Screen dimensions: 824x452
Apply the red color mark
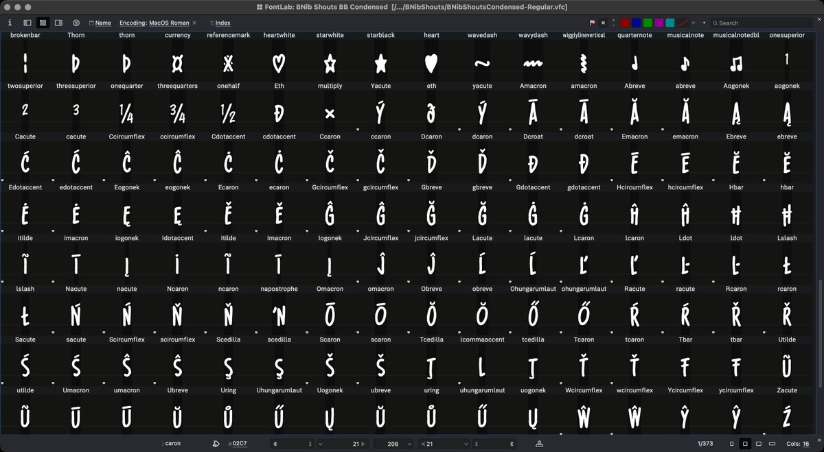tap(625, 23)
